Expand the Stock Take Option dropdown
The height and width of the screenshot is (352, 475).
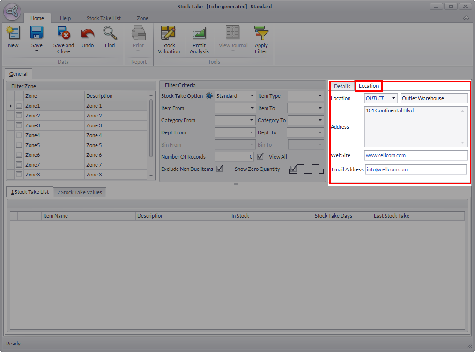(252, 96)
